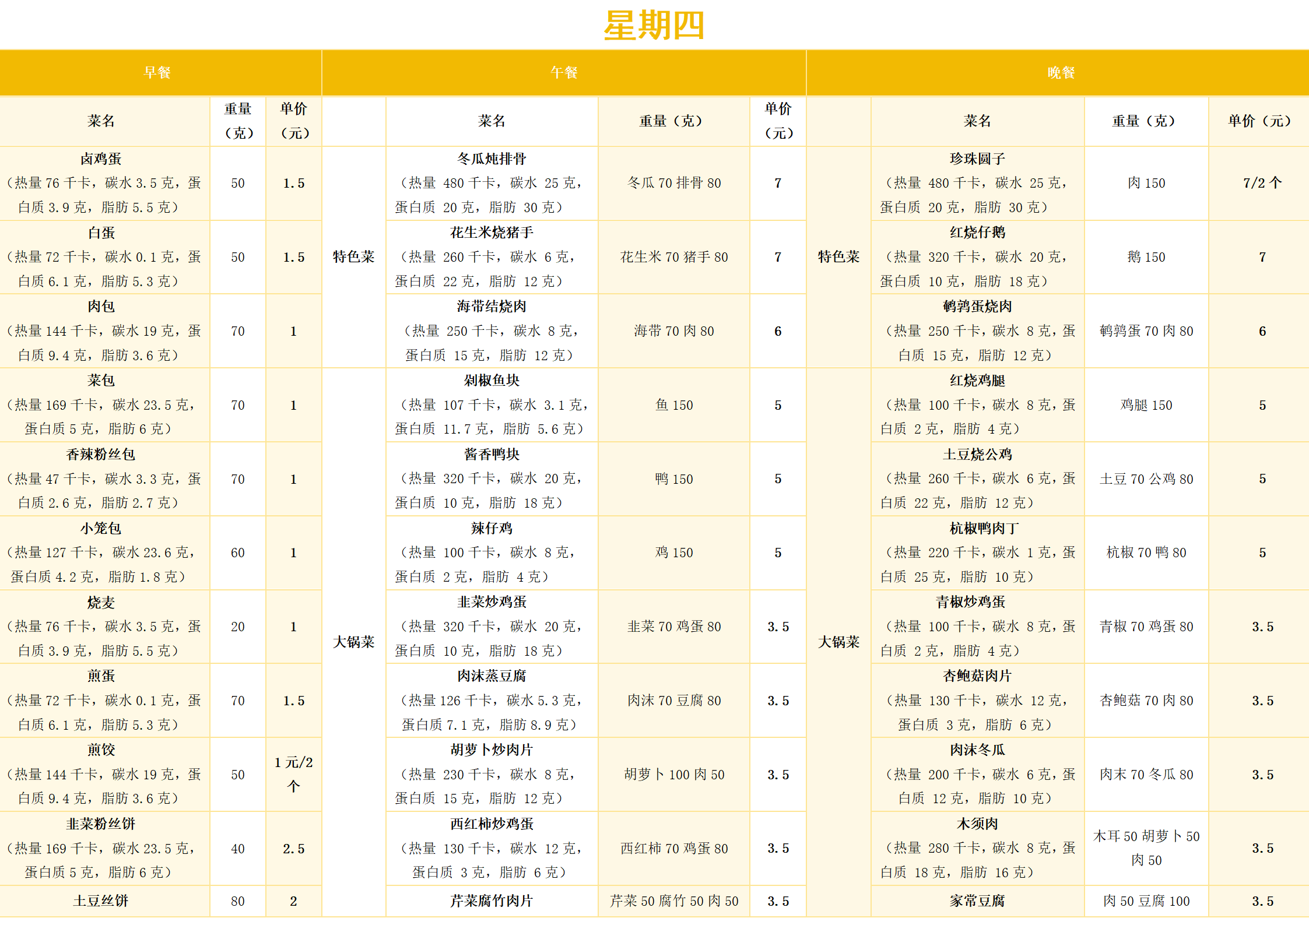Click the 珍珠圆子 dish cell
The image size is (1309, 925).
pyautogui.click(x=977, y=183)
